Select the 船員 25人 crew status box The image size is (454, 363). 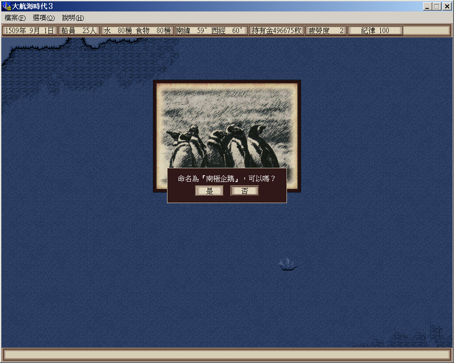[79, 31]
